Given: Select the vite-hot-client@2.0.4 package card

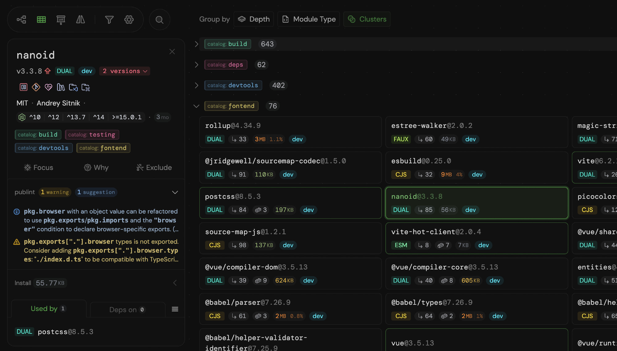Looking at the screenshot, I should 477,238.
